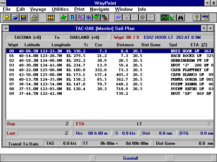Click the DEP departure toolbar button
This screenshot has height=162, width=217.
point(118,18)
